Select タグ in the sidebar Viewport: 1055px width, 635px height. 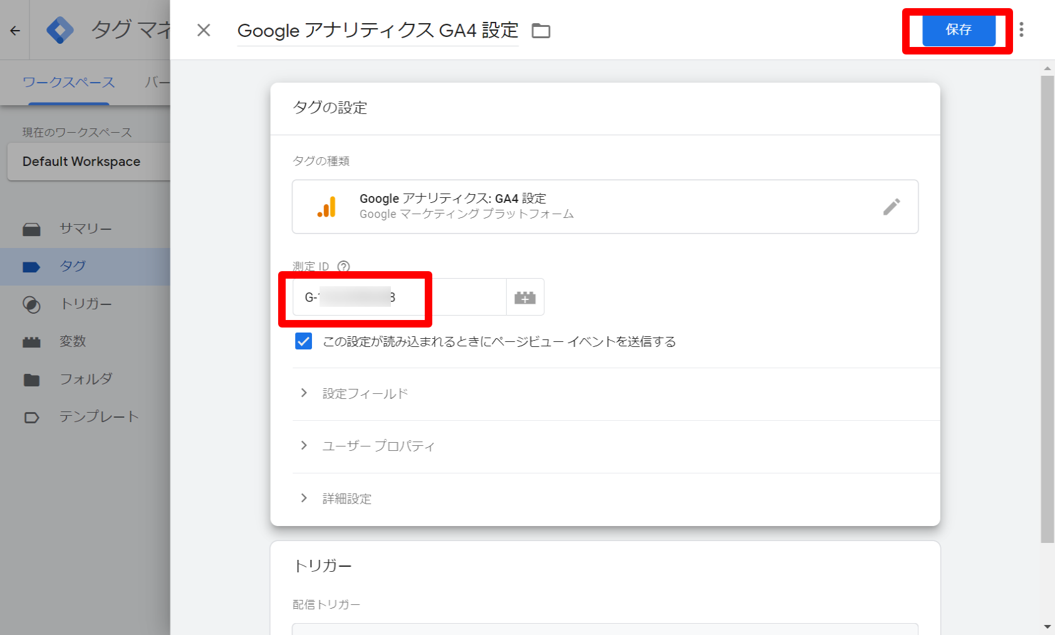coord(85,266)
